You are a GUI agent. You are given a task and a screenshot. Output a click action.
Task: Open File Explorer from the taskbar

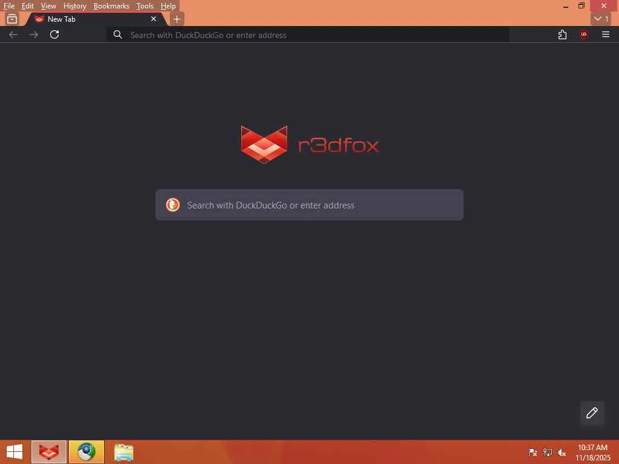[x=123, y=452]
